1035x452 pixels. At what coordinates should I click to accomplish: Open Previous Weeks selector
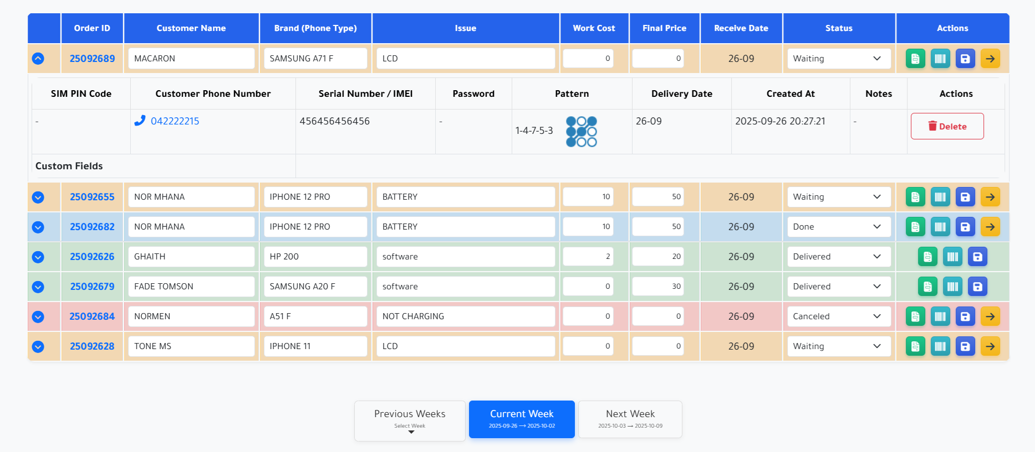coord(410,420)
